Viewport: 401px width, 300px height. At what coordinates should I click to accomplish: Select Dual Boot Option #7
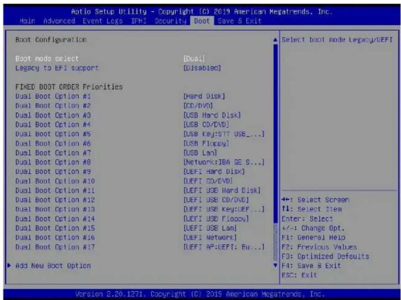click(53, 153)
